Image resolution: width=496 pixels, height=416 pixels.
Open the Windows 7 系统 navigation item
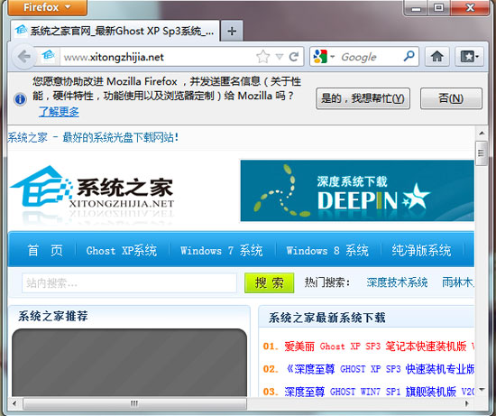222,251
